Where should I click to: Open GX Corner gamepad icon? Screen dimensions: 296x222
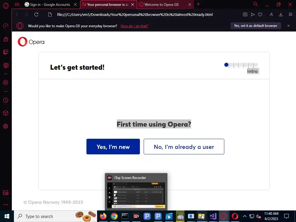click(17, 4)
